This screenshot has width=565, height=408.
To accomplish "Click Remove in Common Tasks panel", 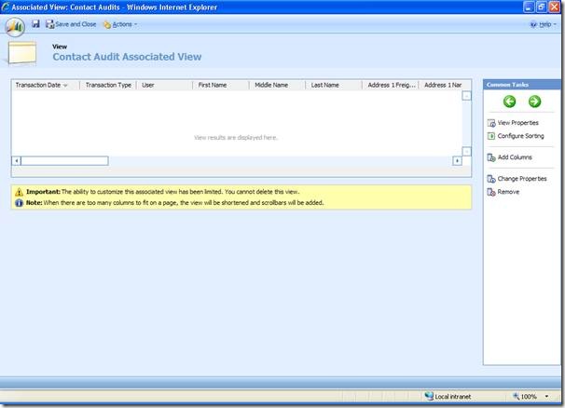I will pos(507,192).
